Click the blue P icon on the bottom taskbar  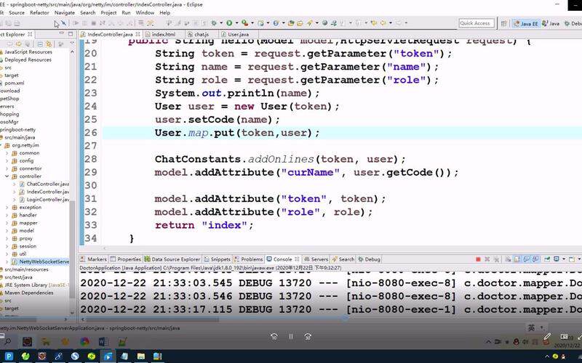click(x=9, y=356)
